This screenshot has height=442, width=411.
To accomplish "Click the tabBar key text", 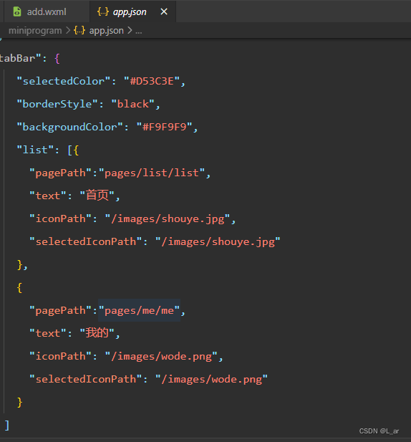I will coord(20,58).
